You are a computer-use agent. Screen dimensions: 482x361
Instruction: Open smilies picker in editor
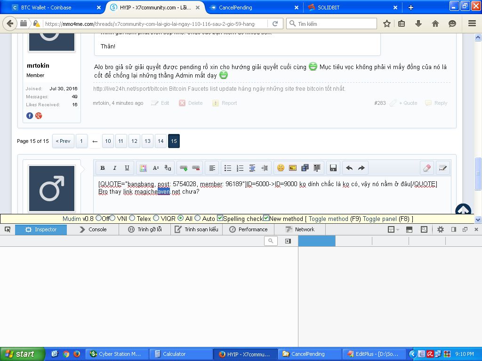point(281,168)
